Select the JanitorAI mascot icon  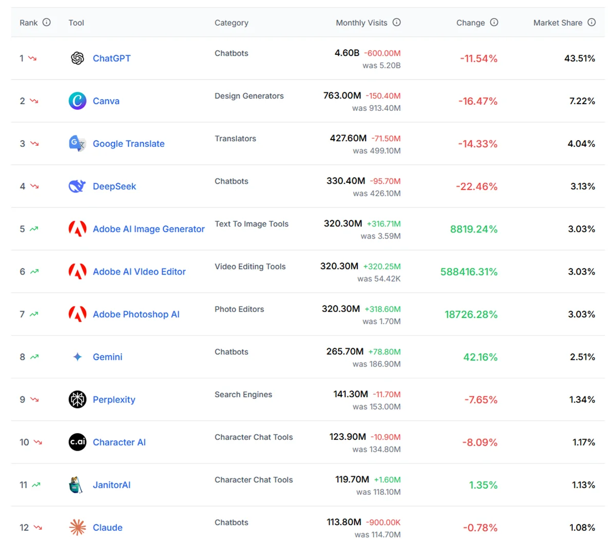coord(77,485)
